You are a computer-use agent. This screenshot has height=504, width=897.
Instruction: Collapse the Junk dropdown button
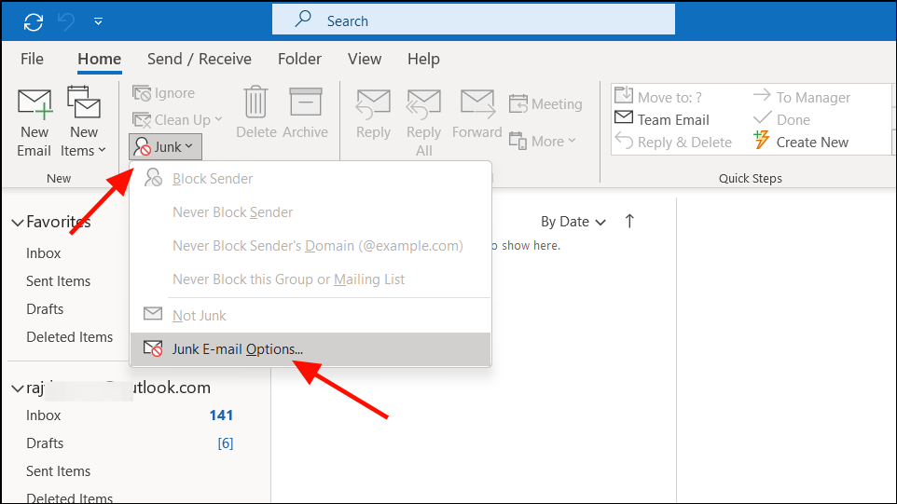(165, 147)
